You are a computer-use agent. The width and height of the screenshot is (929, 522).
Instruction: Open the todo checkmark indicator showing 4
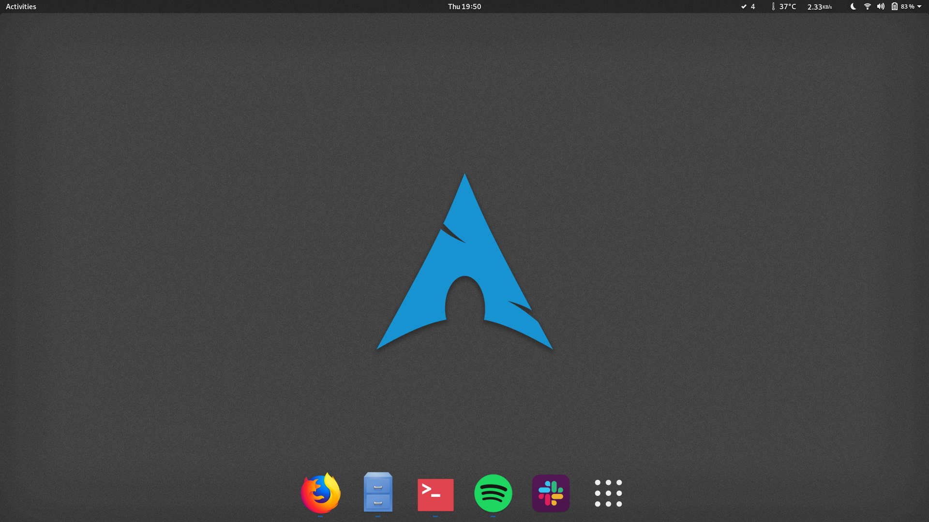[x=748, y=6]
